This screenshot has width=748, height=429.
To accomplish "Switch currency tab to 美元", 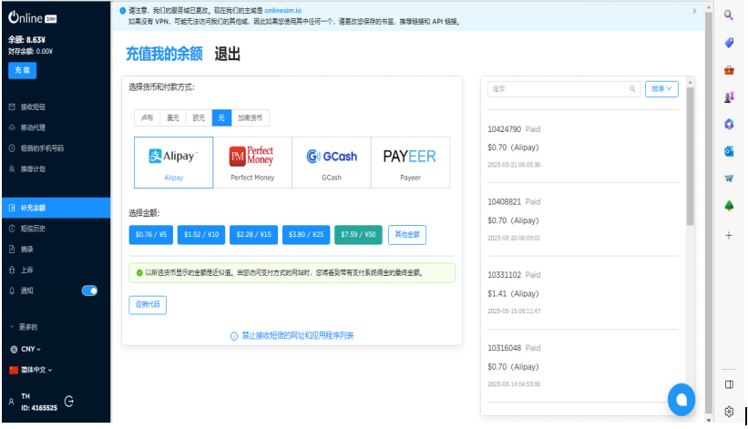I will 173,117.
